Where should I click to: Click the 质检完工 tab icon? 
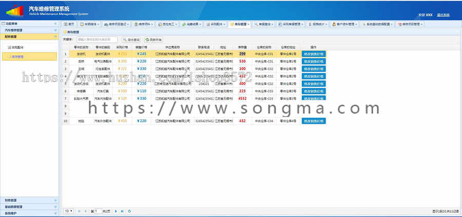160,24
